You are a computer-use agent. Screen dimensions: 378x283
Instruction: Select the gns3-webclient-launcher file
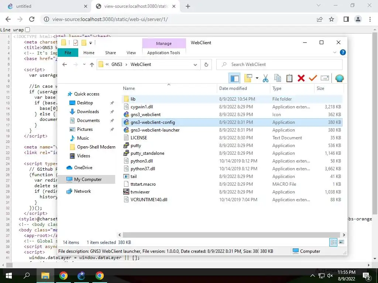click(232, 130)
